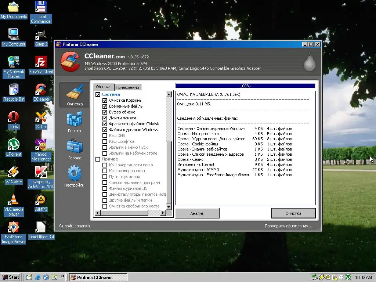Switch to the Windows tab
376x282 pixels.
tap(104, 87)
